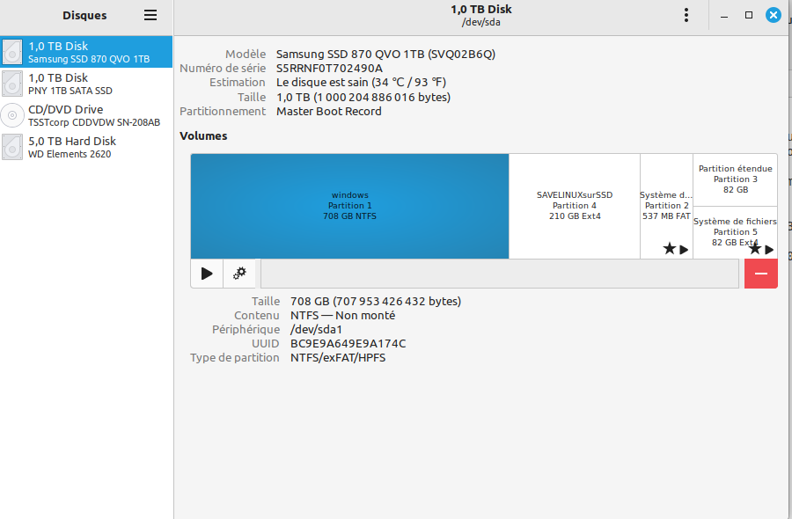Click the NTFS — Non monté content text

tap(343, 316)
